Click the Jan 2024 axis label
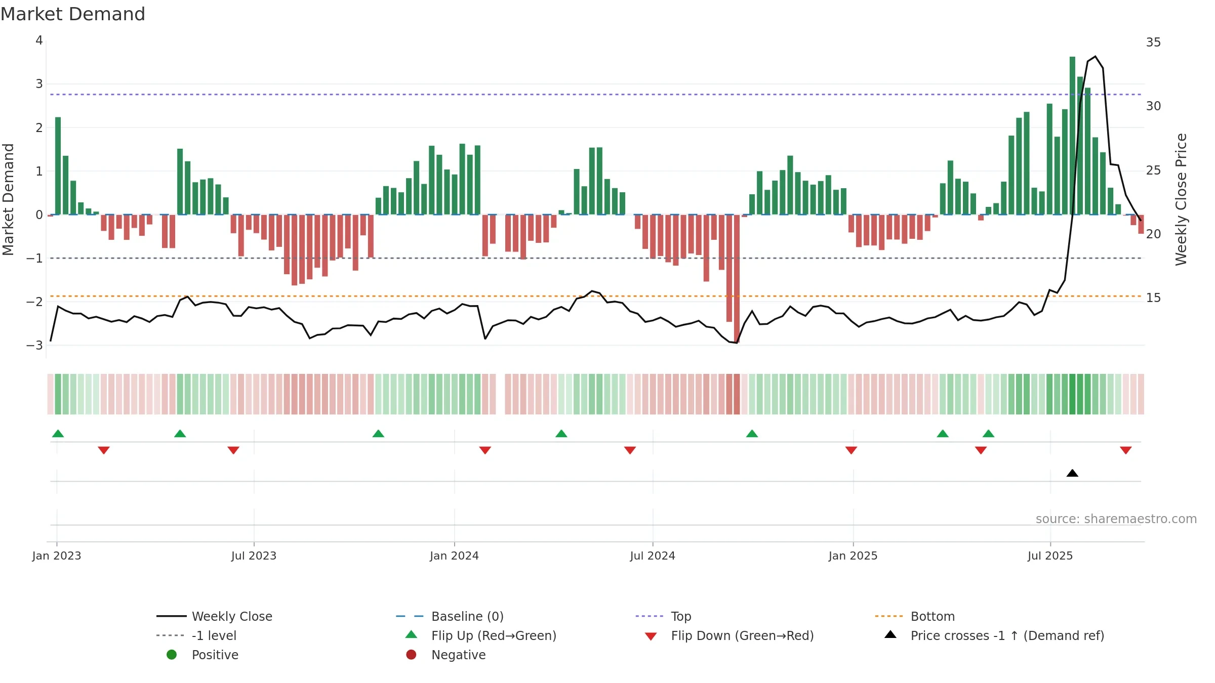The width and height of the screenshot is (1215, 683). point(455,556)
